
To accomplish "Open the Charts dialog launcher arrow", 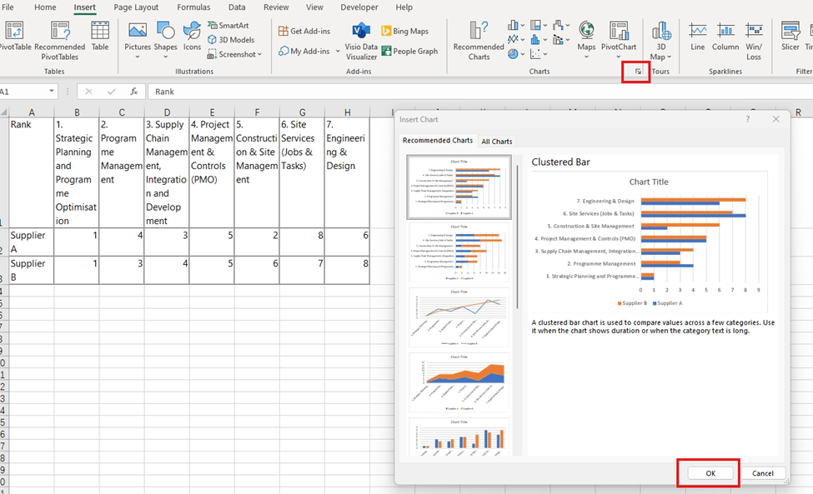I will point(636,72).
